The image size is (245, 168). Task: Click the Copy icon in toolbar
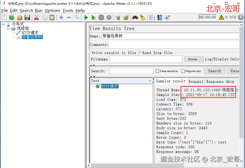coord(44,17)
